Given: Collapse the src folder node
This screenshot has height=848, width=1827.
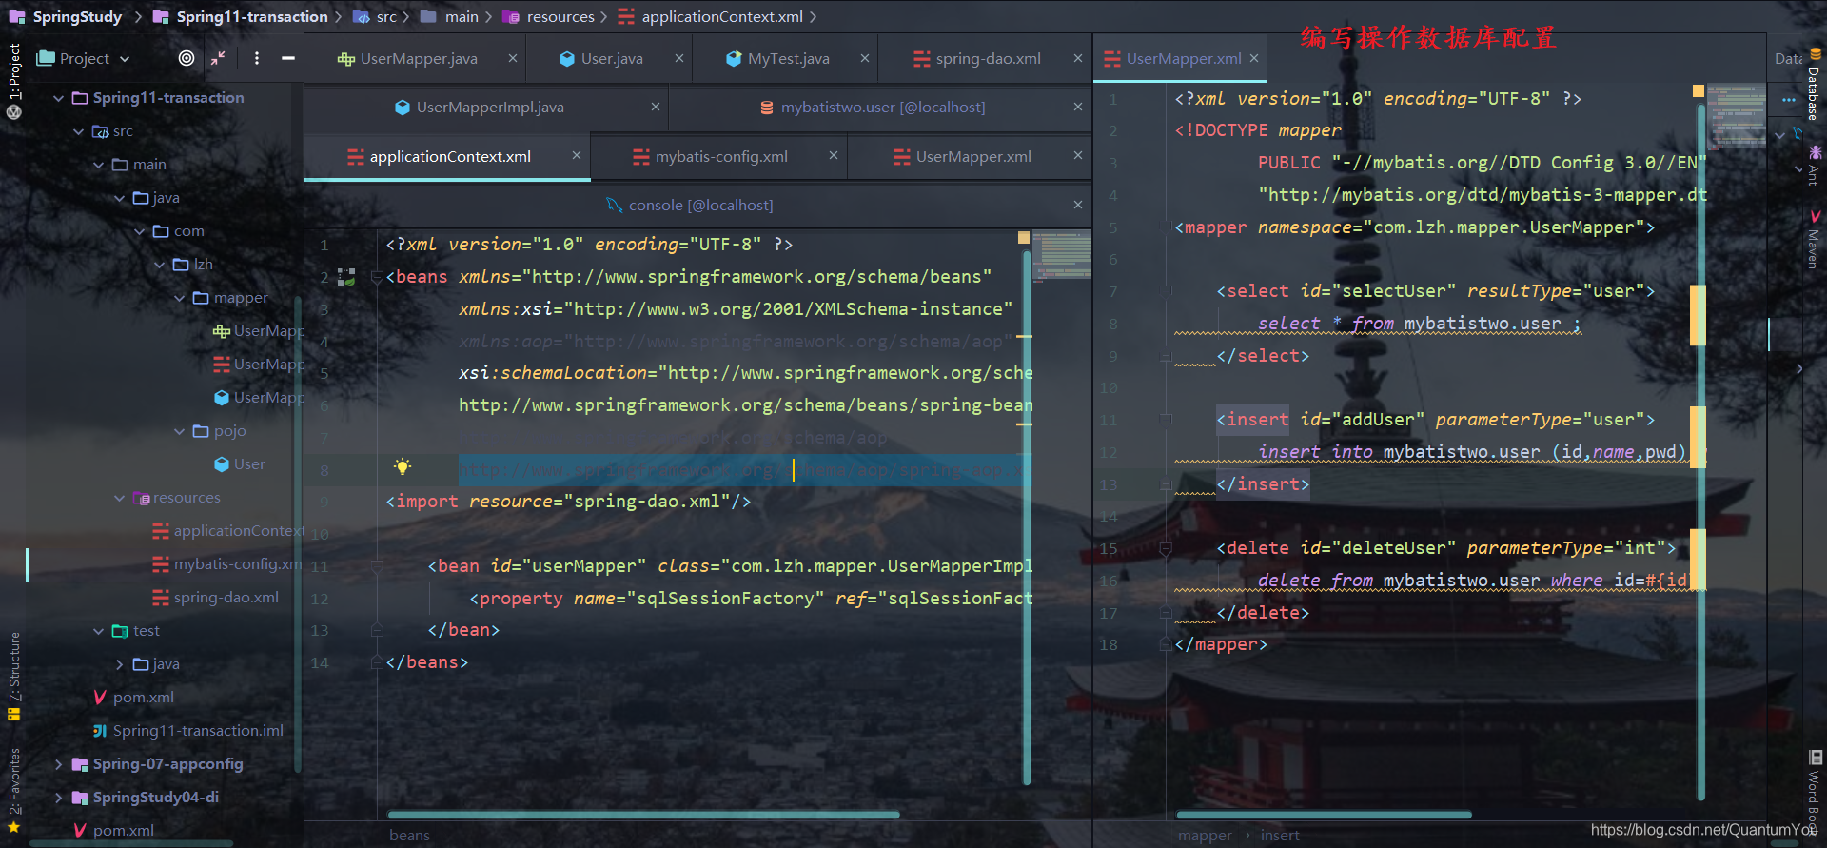Looking at the screenshot, I should (x=79, y=131).
